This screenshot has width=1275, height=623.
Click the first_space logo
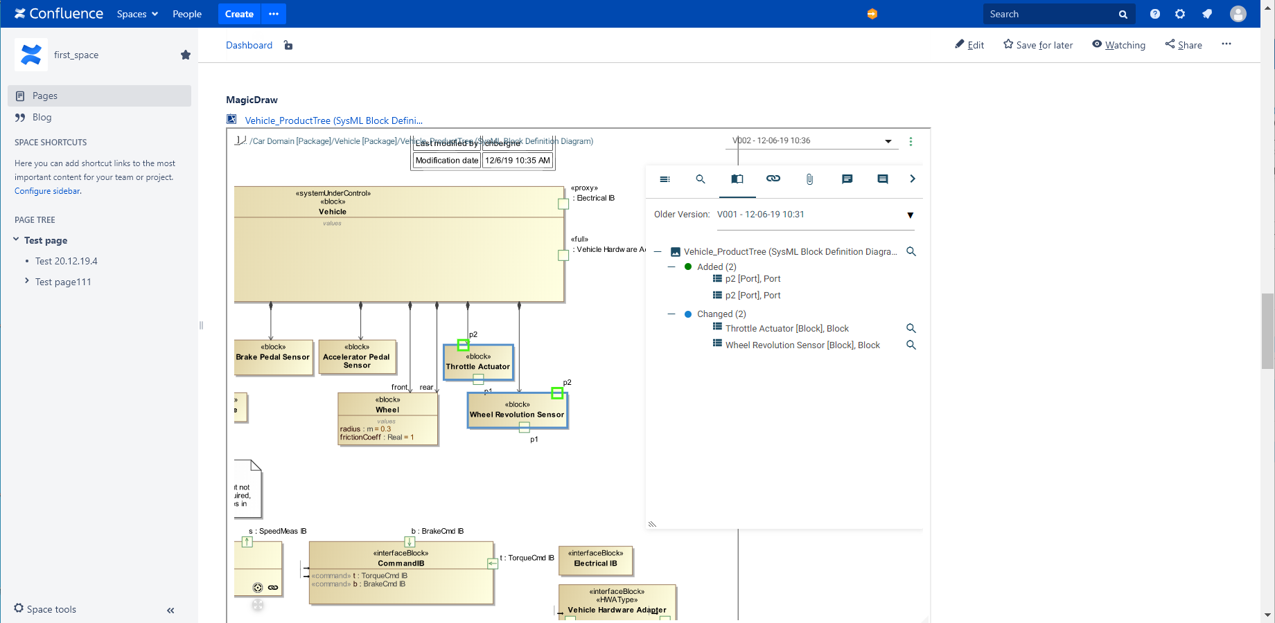pos(31,55)
